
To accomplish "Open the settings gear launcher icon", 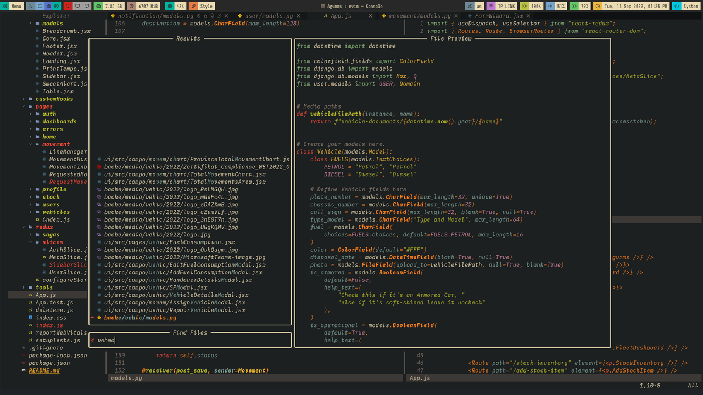I will coord(57,6).
